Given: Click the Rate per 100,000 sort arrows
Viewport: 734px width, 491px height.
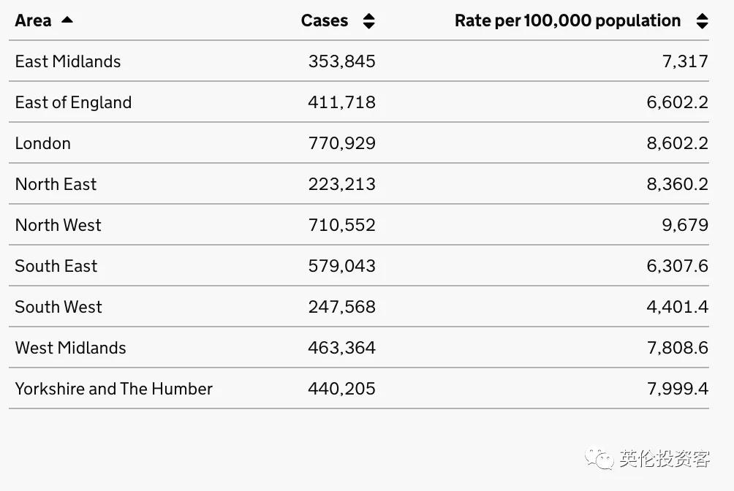Looking at the screenshot, I should [x=702, y=21].
